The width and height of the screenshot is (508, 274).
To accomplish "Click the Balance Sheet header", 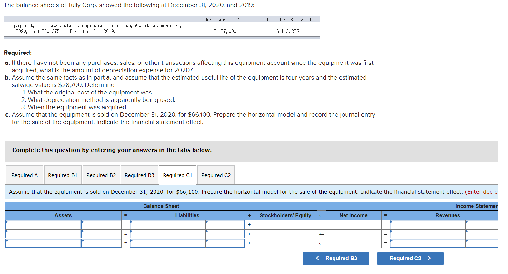I will 161,206.
